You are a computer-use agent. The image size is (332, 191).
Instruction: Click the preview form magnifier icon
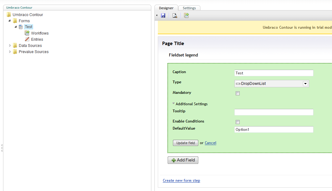175,15
